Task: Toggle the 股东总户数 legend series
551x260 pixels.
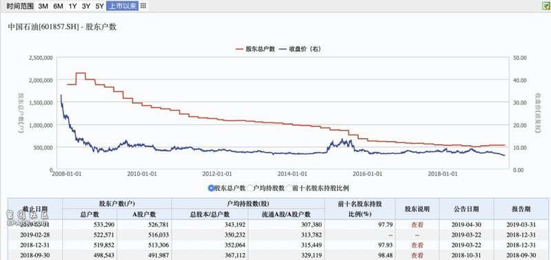Action: (x=255, y=49)
